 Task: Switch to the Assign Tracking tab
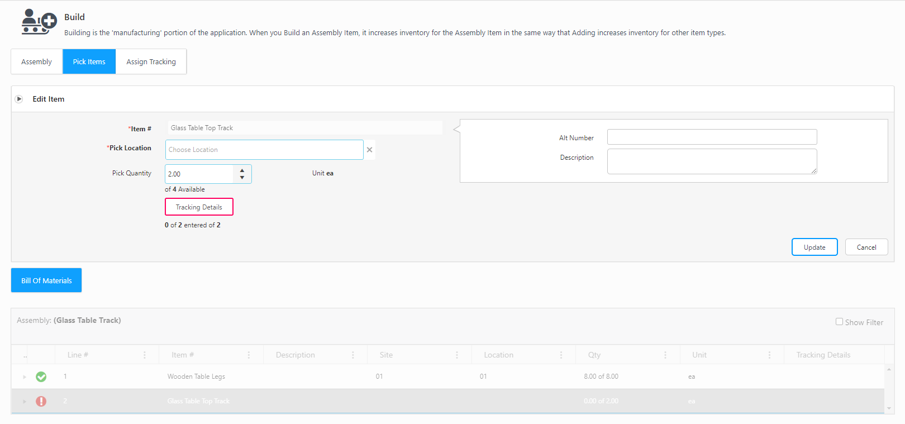(x=151, y=62)
